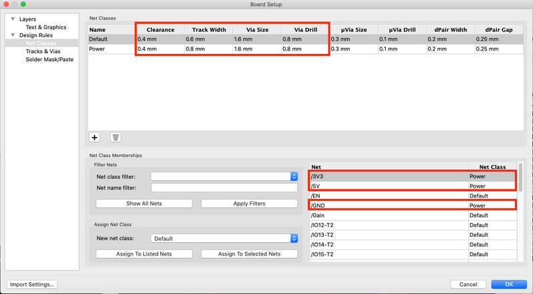The width and height of the screenshot is (533, 294).
Task: Open Solder Mask/Paste settings page
Action: pos(49,59)
